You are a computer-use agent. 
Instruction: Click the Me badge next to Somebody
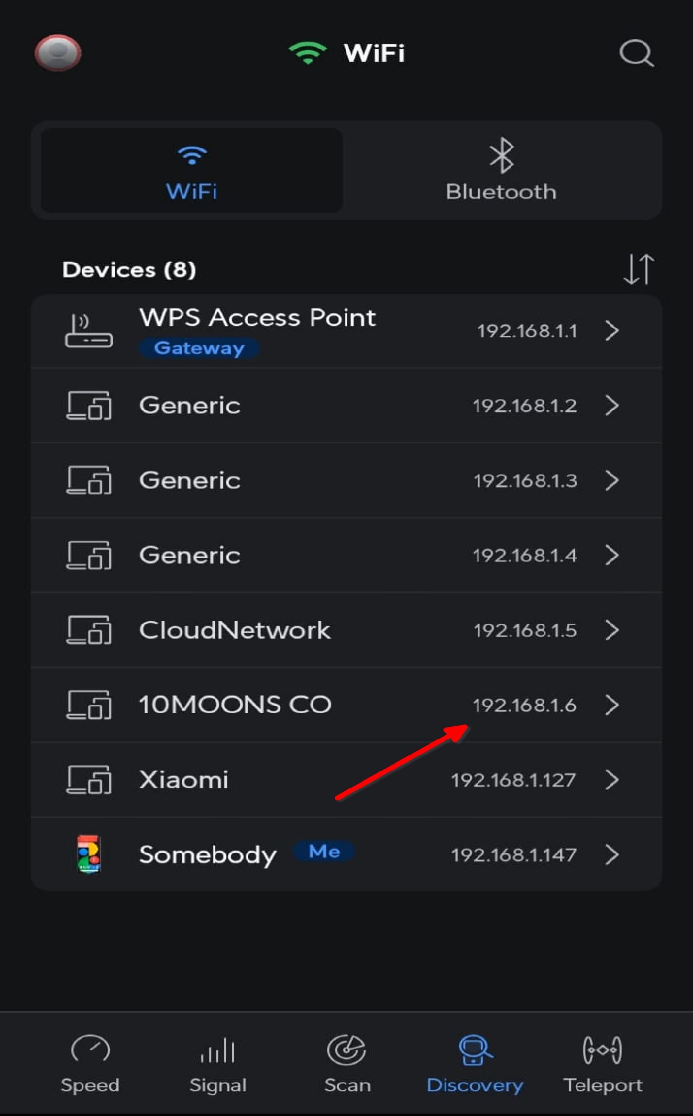pos(324,852)
